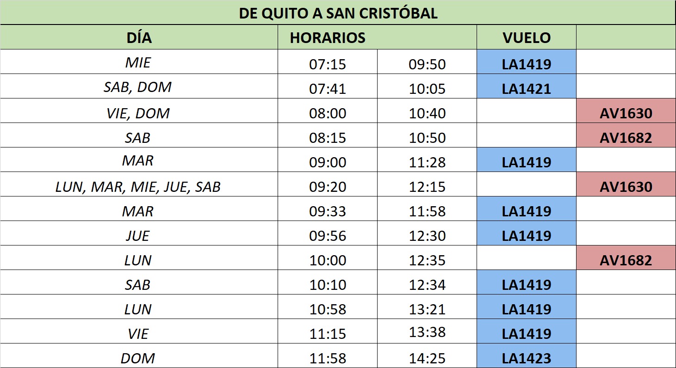Image resolution: width=676 pixels, height=368 pixels.
Task: Click the 09:20 departure time cell
Action: (328, 186)
